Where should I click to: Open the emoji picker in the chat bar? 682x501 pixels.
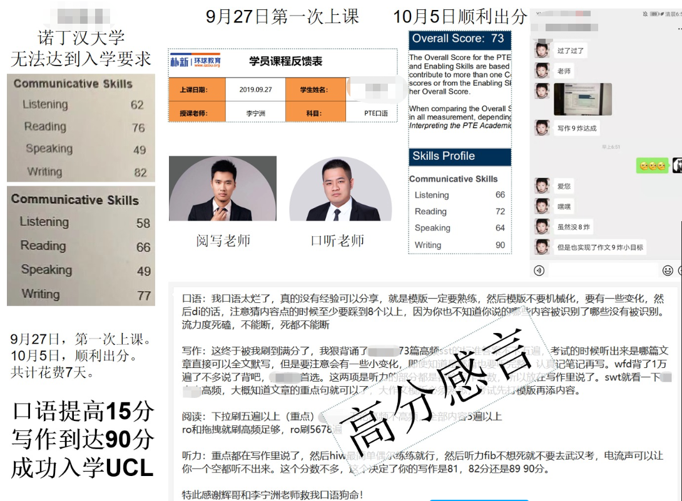coord(667,270)
